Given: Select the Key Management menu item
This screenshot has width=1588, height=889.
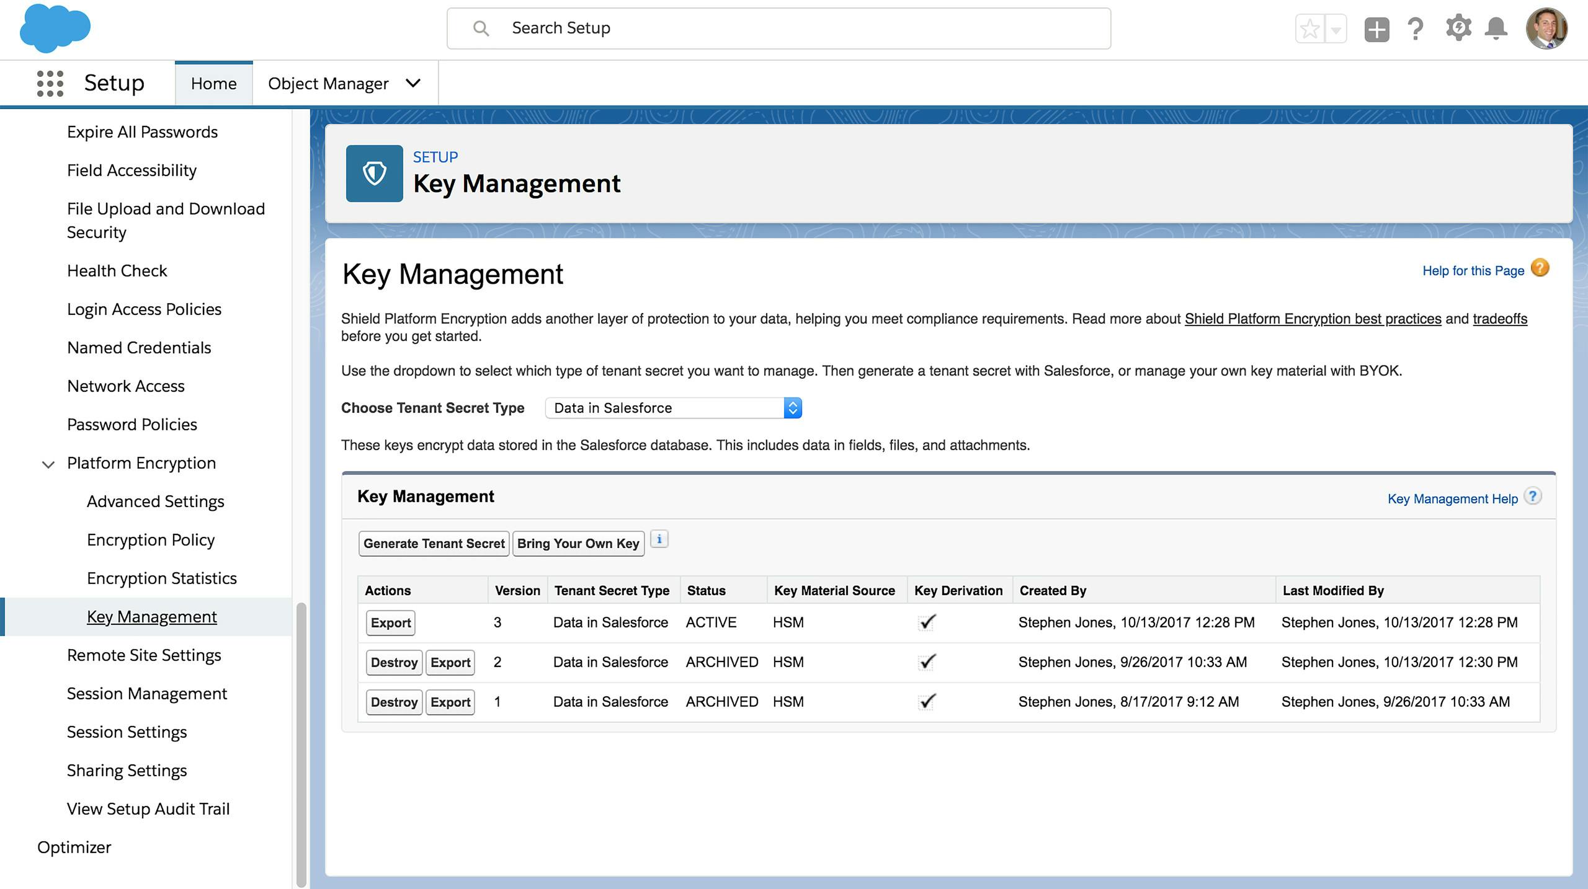Looking at the screenshot, I should pyautogui.click(x=151, y=616).
